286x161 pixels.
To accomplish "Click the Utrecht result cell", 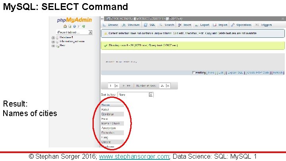I will pyautogui.click(x=112, y=142).
